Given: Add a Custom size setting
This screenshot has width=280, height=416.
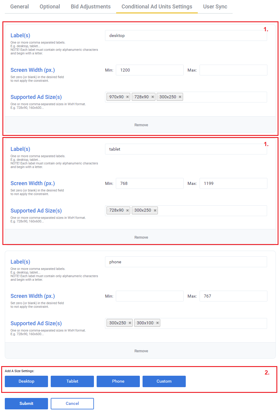Looking at the screenshot, I should coord(164,381).
